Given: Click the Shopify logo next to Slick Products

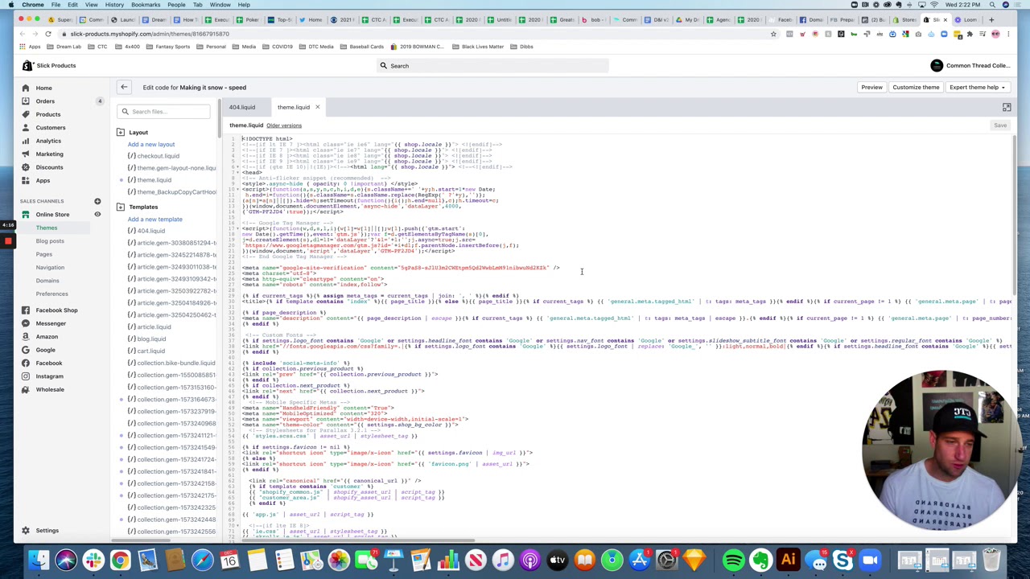Looking at the screenshot, I should tap(27, 65).
